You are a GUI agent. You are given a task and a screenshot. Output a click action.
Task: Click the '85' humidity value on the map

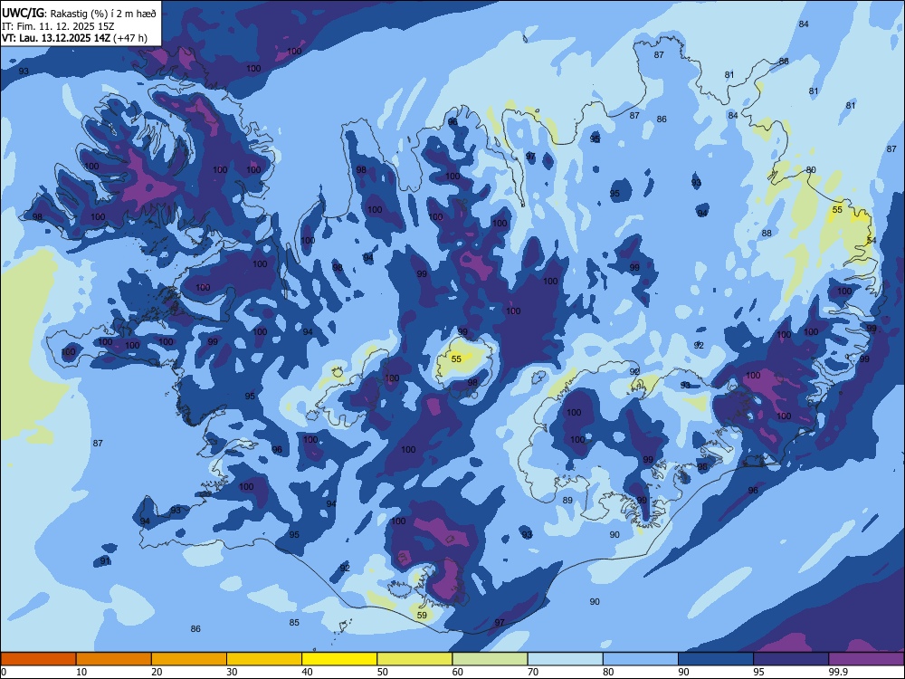click(x=294, y=623)
